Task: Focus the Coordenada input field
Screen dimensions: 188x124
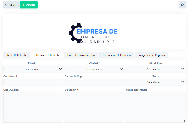Action: [33, 82]
